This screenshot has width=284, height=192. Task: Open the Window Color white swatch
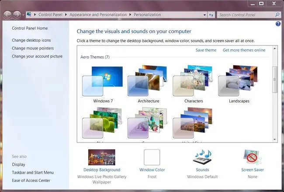click(152, 157)
